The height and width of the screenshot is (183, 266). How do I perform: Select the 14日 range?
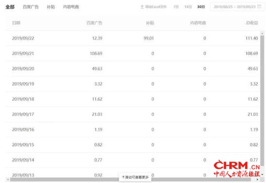pos(188,7)
